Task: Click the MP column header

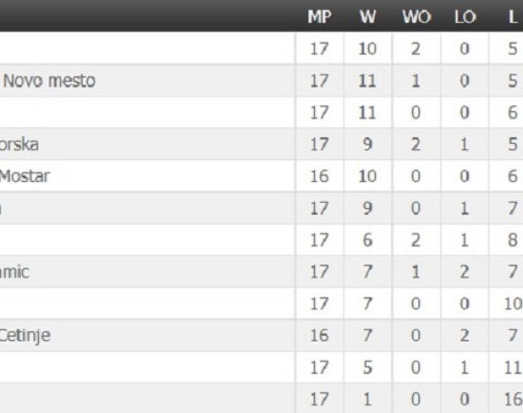Action: point(319,16)
